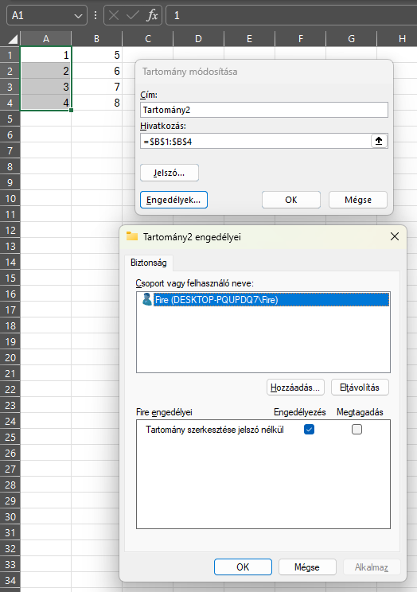
Task: Click the formula bar options dots icon
Action: 95,15
